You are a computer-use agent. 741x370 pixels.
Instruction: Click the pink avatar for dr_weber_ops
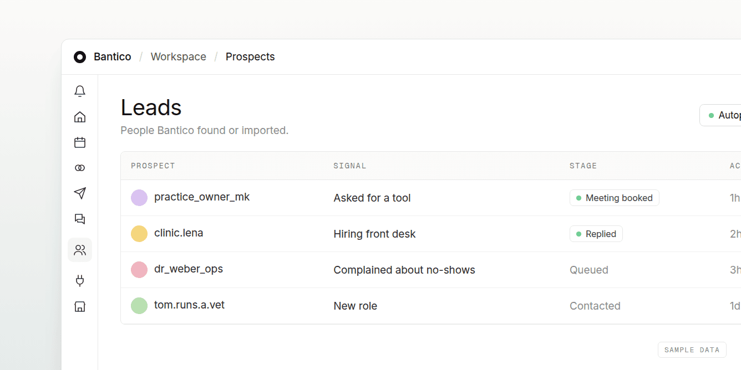coord(139,270)
